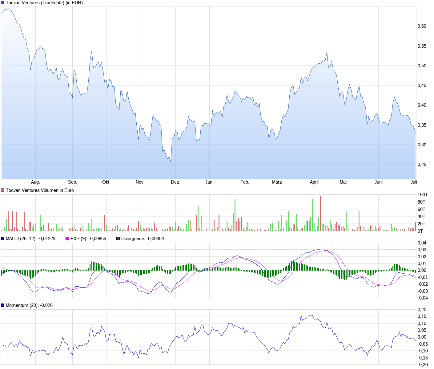The image size is (434, 369).
Task: Click the 'Divergence: -0,00364' label
Action: [x=143, y=239]
